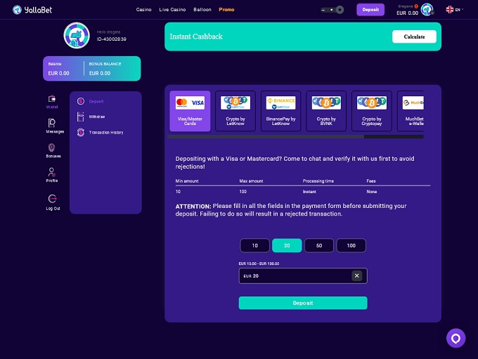
Task: Click the UK flag language icon
Action: pos(450,10)
